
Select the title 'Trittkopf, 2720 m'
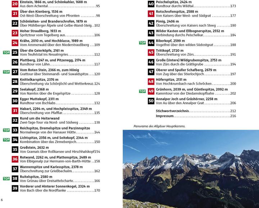click(x=170, y=50)
